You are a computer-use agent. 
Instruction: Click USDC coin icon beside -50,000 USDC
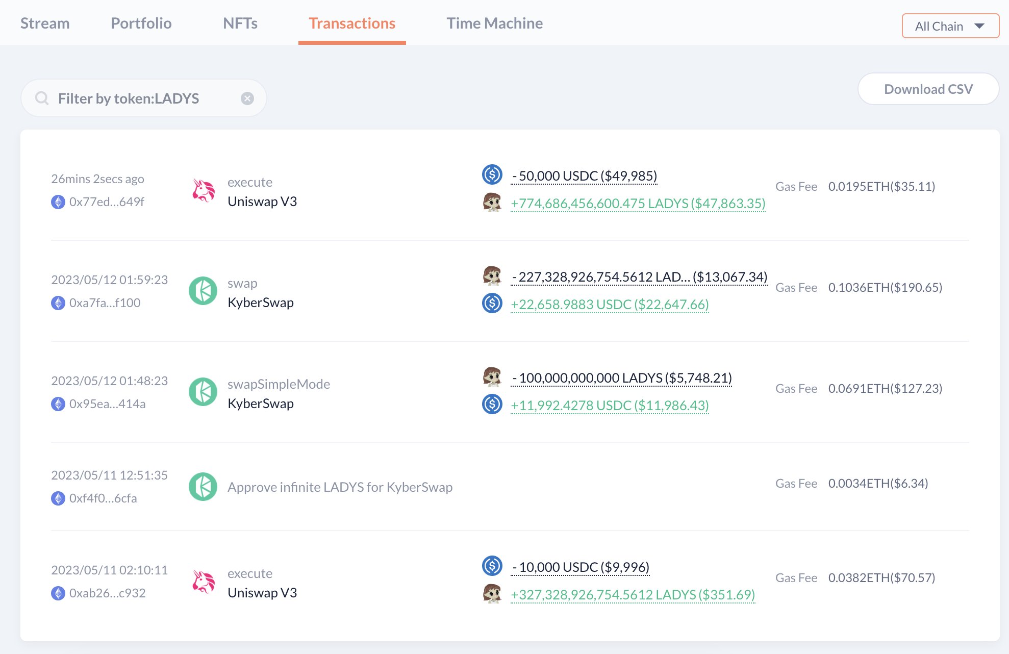(492, 174)
